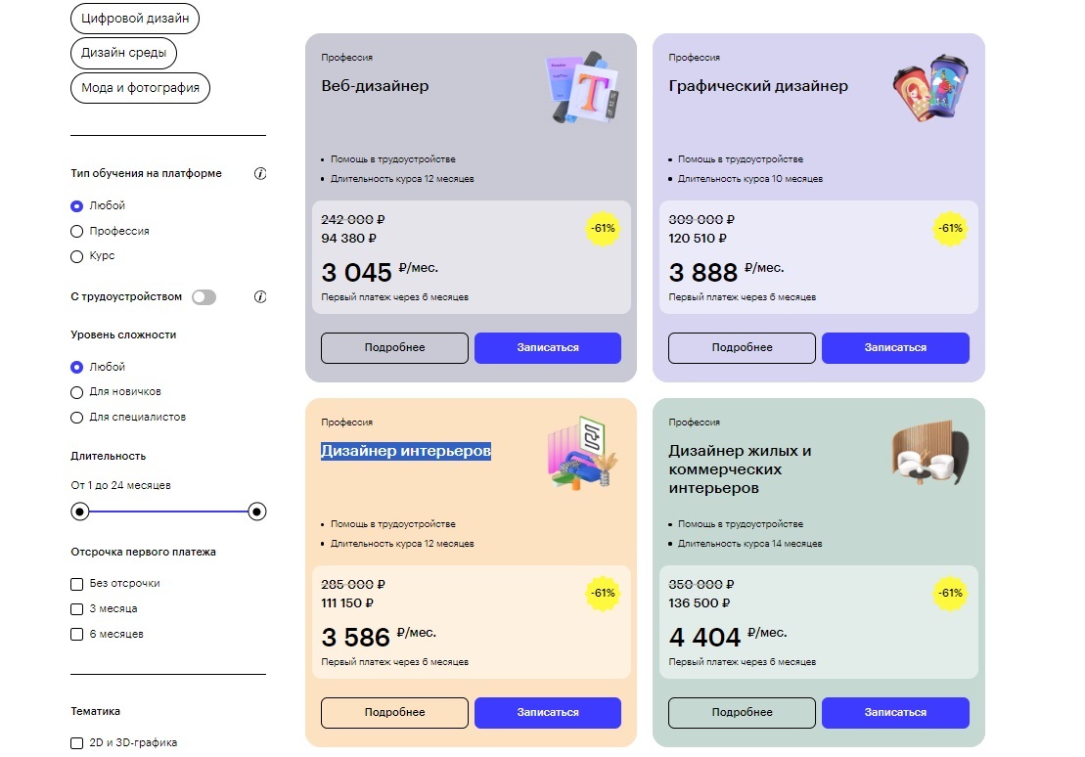
Task: Click the commercial interiors furniture illustration
Action: pos(929,454)
